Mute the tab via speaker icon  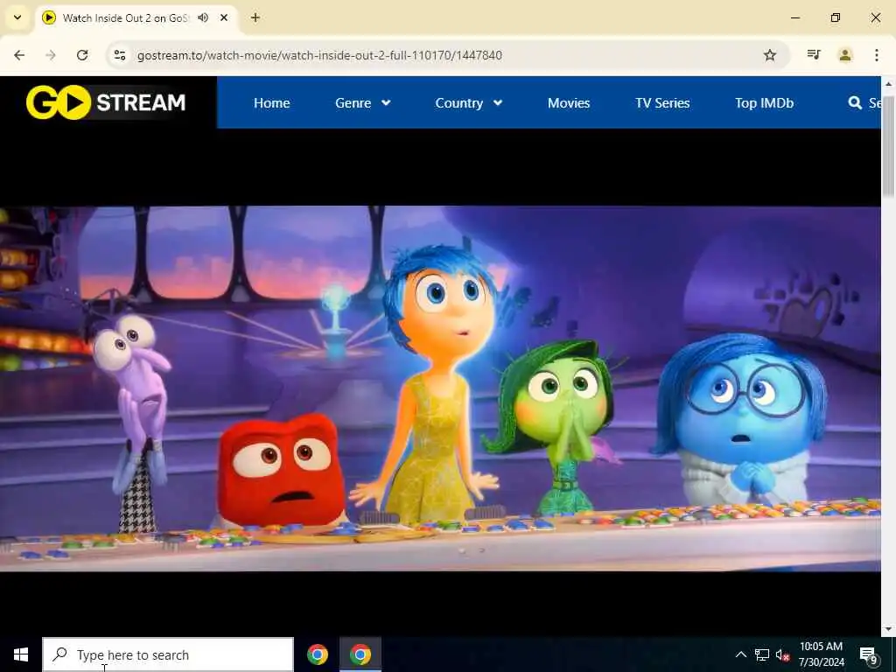click(203, 17)
